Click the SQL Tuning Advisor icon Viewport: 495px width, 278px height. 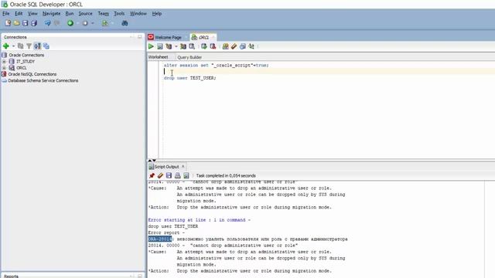[x=192, y=46]
